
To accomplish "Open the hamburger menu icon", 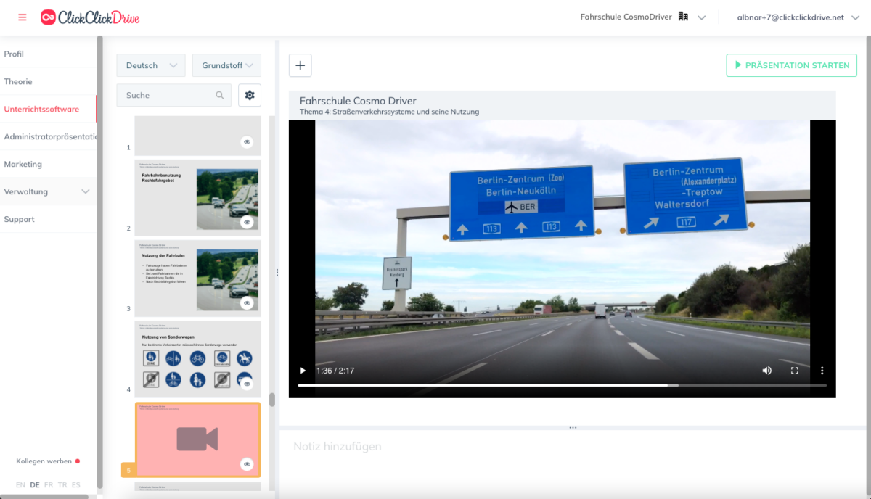I will coord(22,17).
